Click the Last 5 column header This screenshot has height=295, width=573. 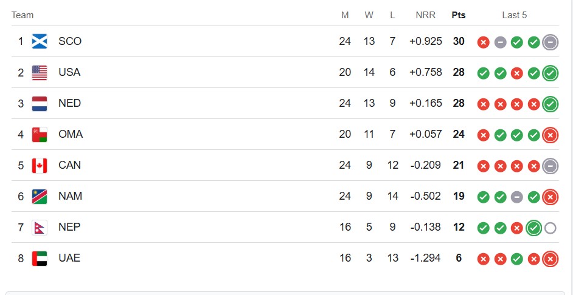[515, 15]
